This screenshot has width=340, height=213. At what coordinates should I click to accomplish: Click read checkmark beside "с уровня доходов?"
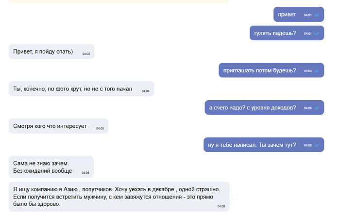[317, 108]
